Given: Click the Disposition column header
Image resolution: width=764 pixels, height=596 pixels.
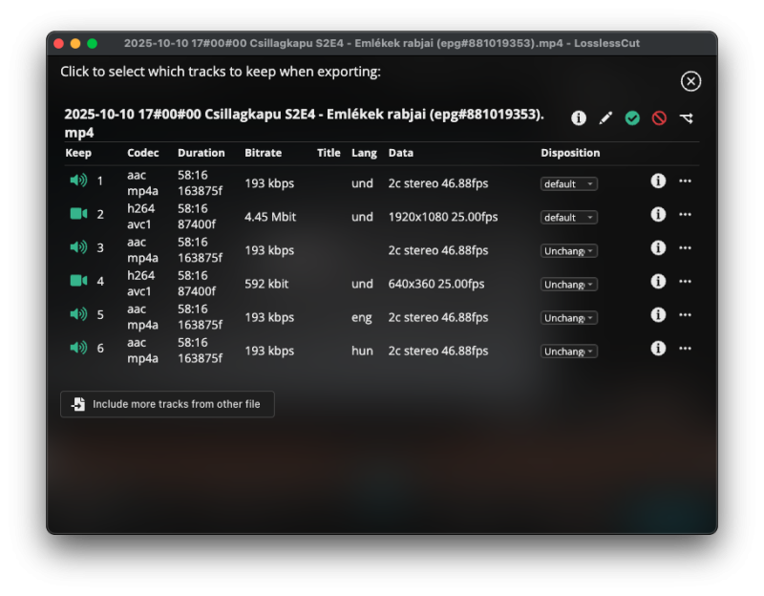Looking at the screenshot, I should (570, 153).
